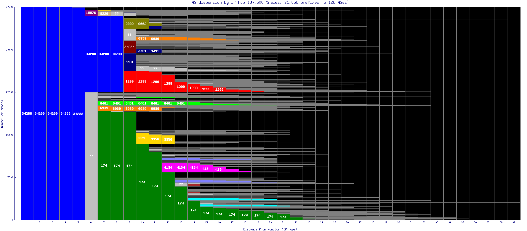Click the dark green 174 block at hop 7
This screenshot has height=231, width=527.
click(x=104, y=165)
